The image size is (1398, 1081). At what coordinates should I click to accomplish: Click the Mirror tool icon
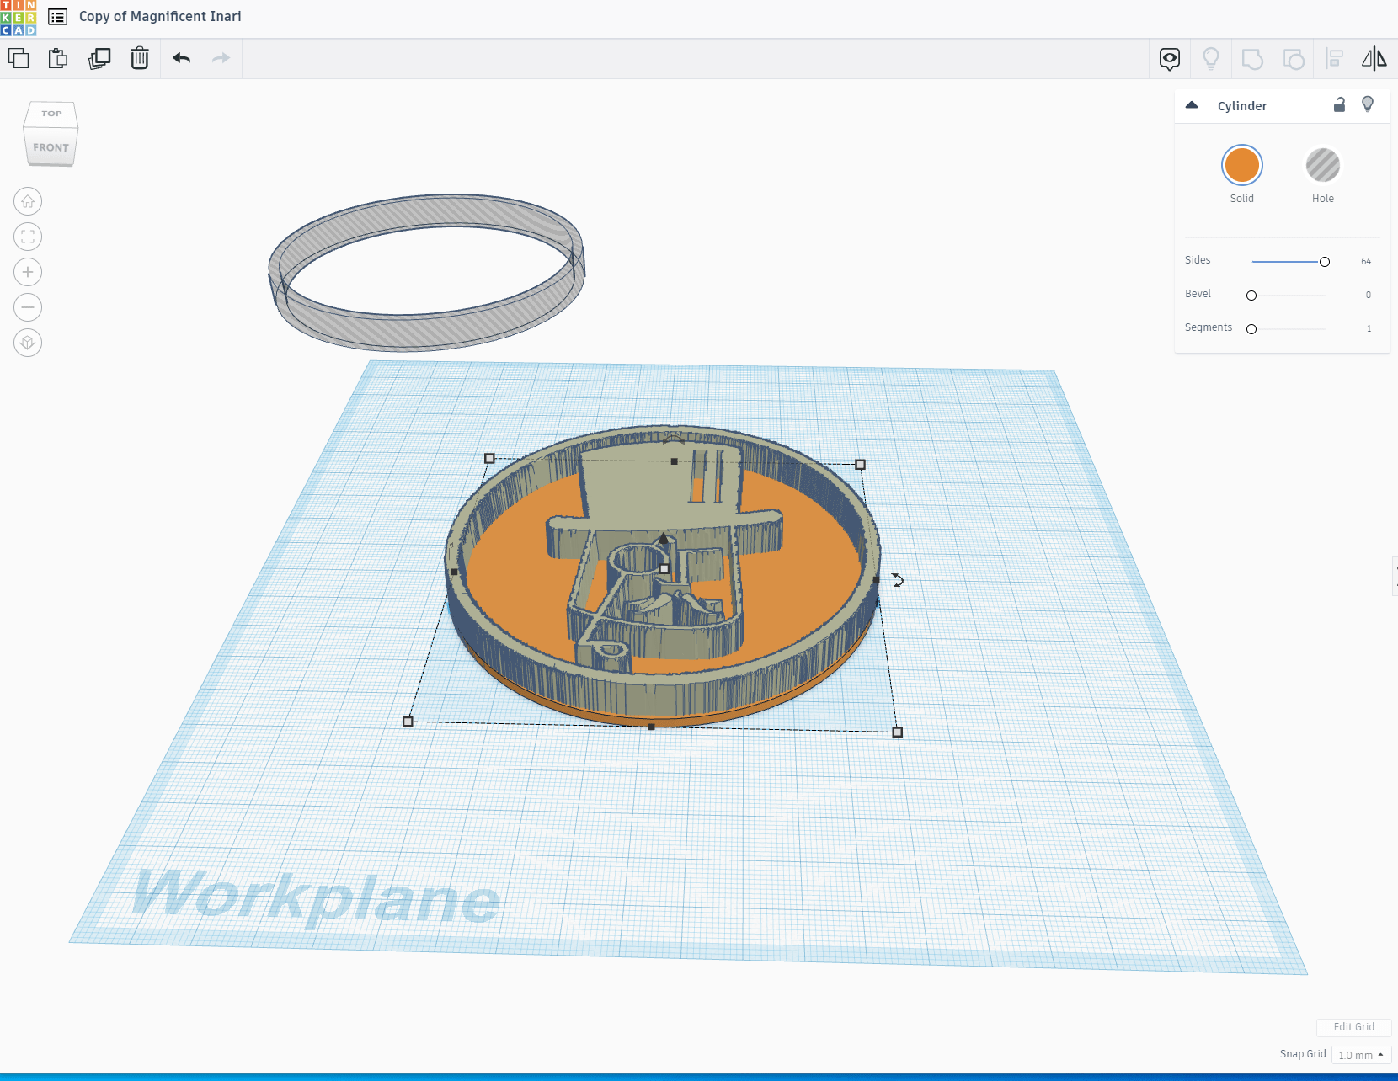tap(1374, 58)
